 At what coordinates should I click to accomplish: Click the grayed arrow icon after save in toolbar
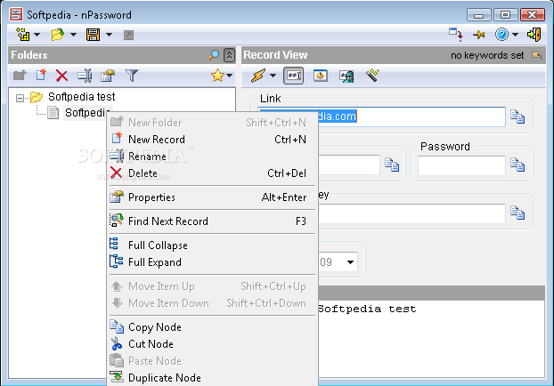coord(128,35)
